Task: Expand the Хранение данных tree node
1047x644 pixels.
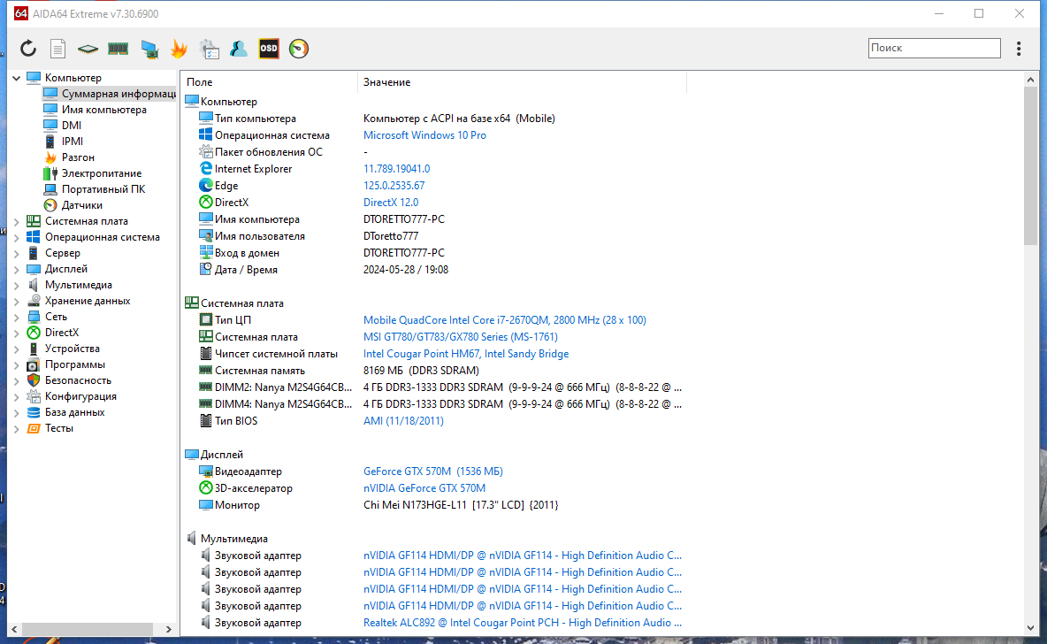Action: coord(17,302)
